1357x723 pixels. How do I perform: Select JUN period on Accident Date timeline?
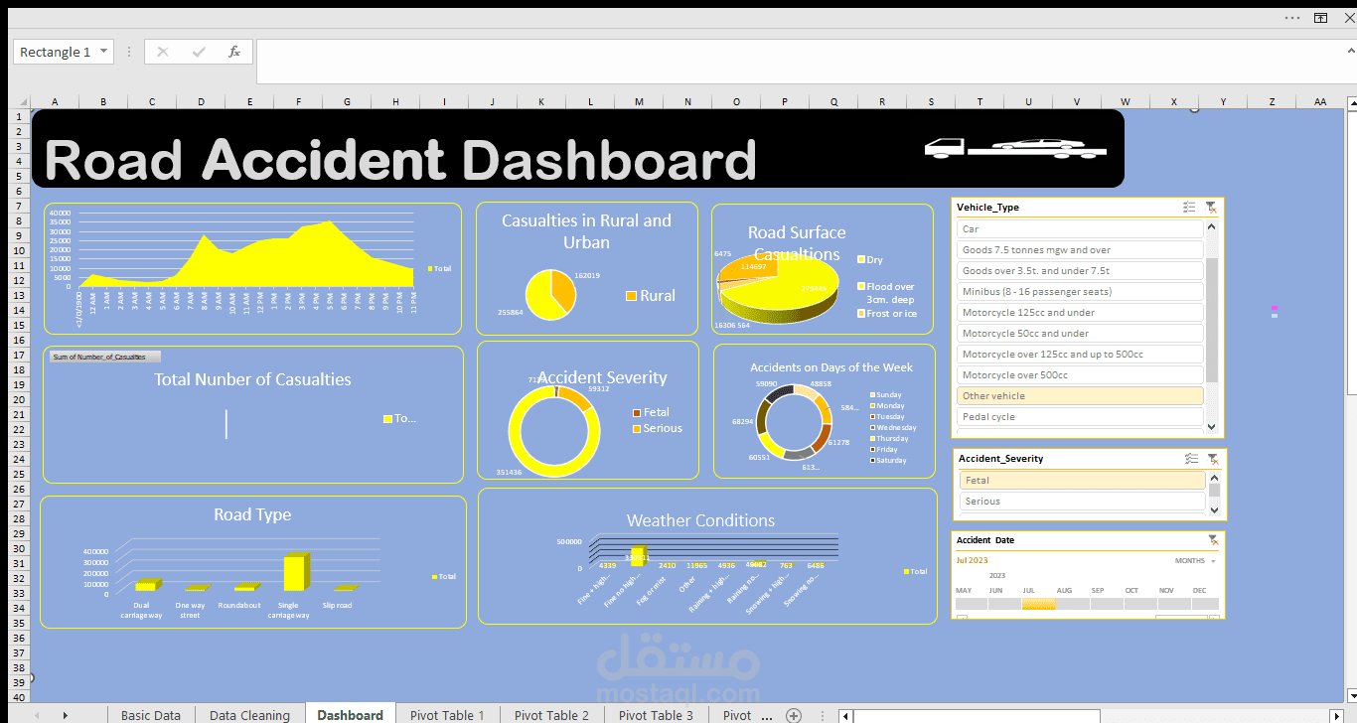(x=1004, y=603)
